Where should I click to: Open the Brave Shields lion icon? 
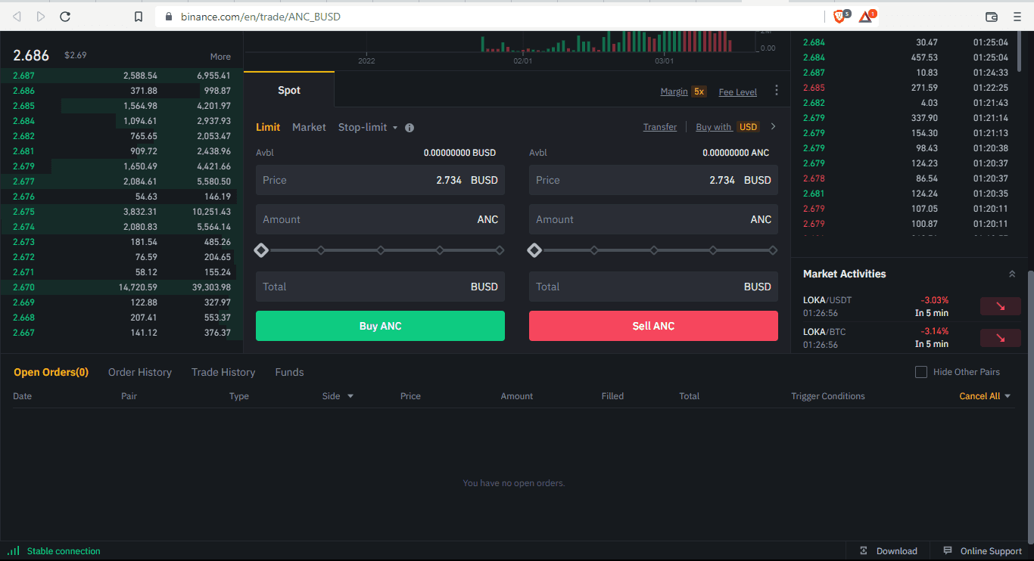point(839,16)
